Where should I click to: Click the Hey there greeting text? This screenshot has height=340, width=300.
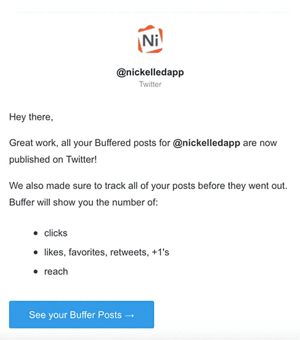31,117
